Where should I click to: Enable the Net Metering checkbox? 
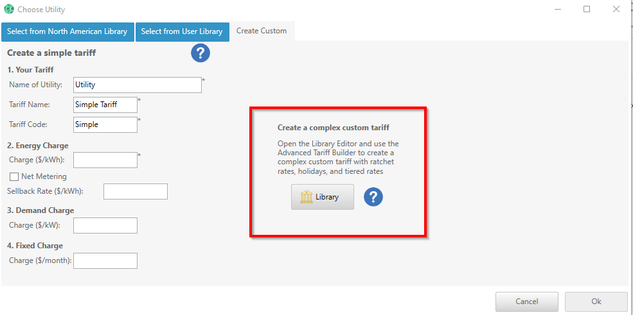click(14, 176)
